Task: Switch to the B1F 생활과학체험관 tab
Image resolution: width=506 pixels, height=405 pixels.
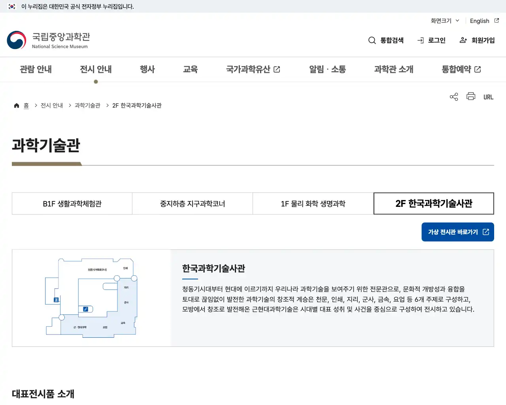Action: point(72,203)
